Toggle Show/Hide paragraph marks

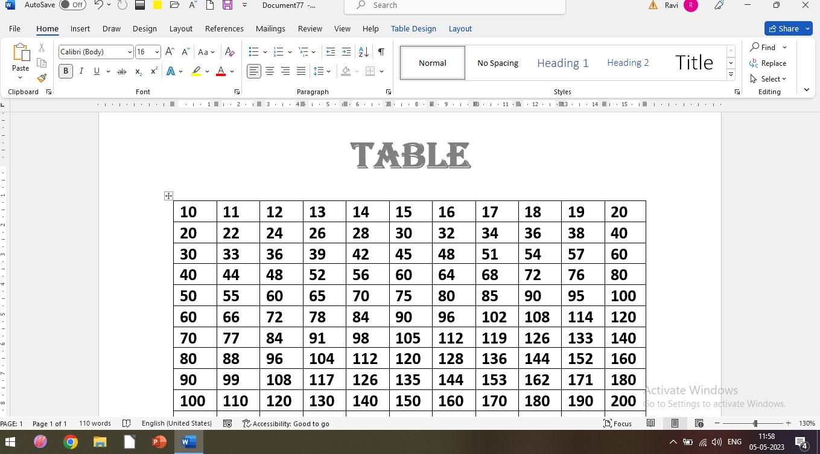tap(381, 52)
